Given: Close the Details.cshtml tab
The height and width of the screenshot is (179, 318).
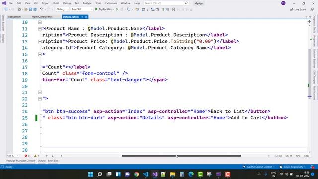Looking at the screenshot, I should [x=86, y=17].
